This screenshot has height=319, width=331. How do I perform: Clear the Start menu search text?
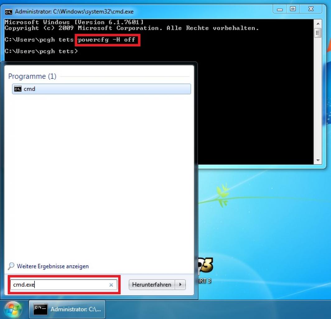pos(111,285)
